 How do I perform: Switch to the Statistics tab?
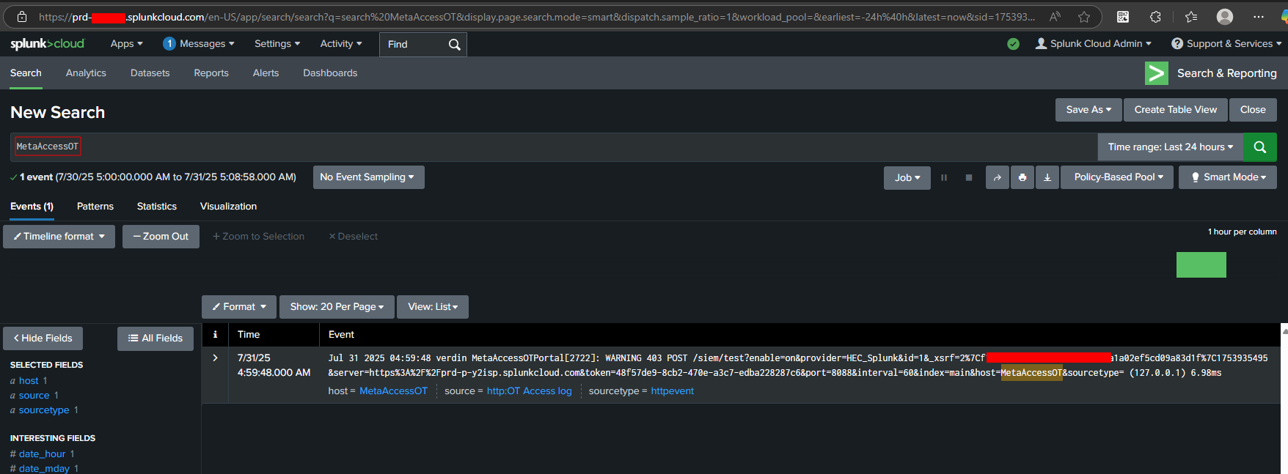pos(157,207)
